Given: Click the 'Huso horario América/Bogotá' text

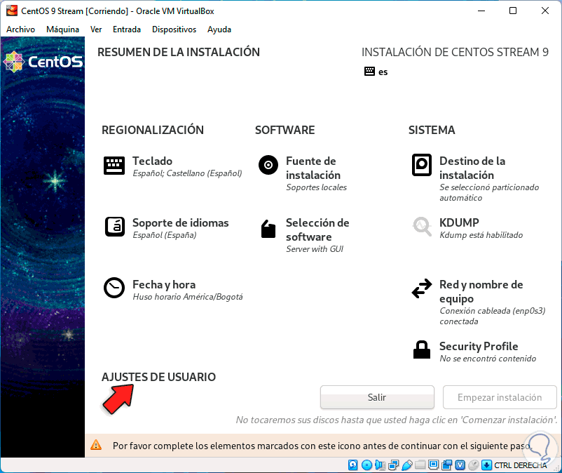Looking at the screenshot, I should [188, 297].
